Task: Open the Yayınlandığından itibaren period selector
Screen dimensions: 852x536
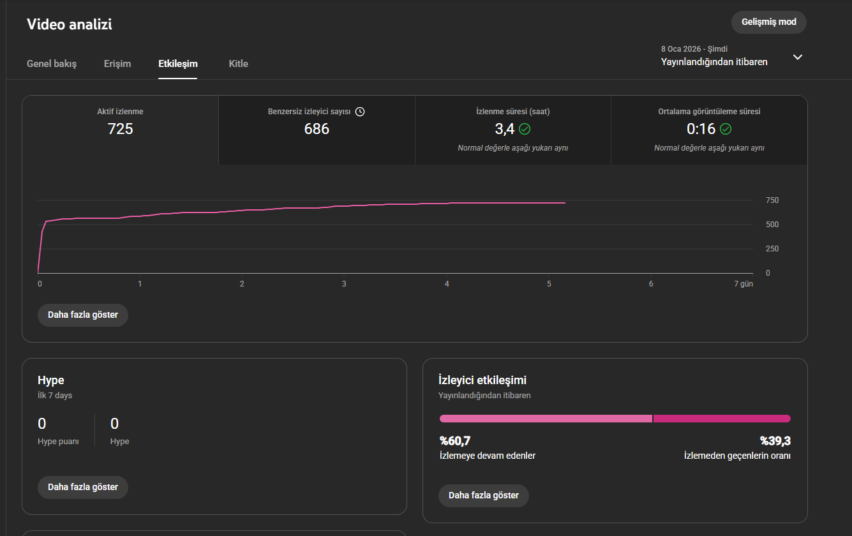Action: [732, 56]
